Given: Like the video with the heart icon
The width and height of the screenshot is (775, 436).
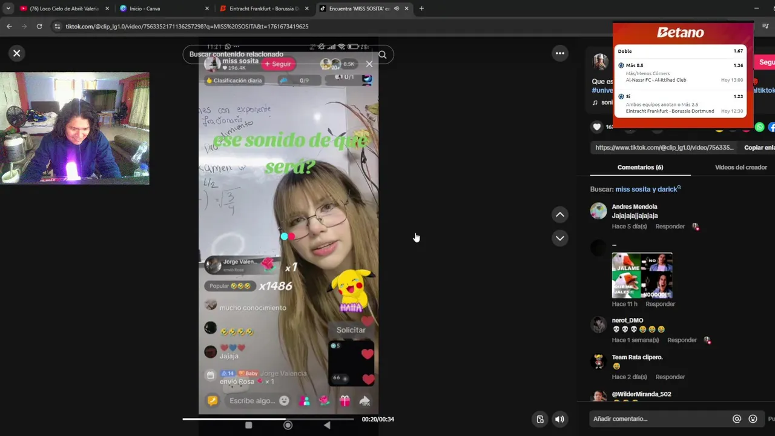Looking at the screenshot, I should coord(597,127).
